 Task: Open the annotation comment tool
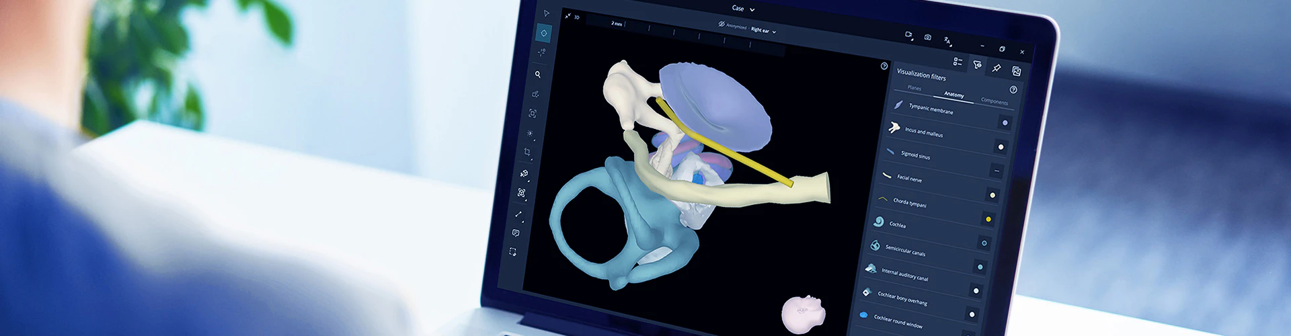(x=516, y=233)
